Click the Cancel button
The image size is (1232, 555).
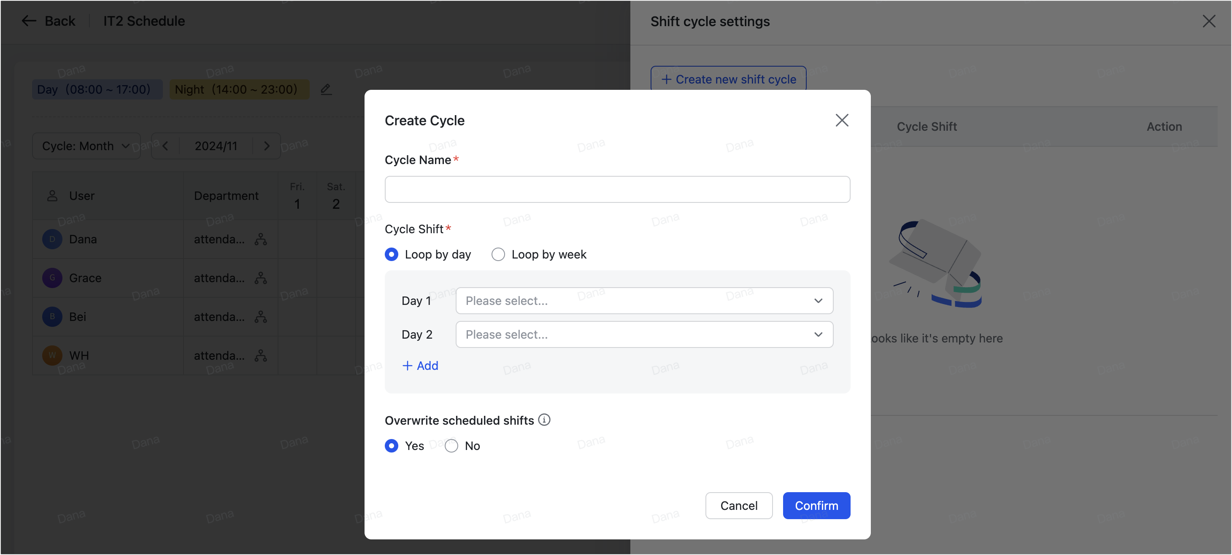click(x=739, y=506)
